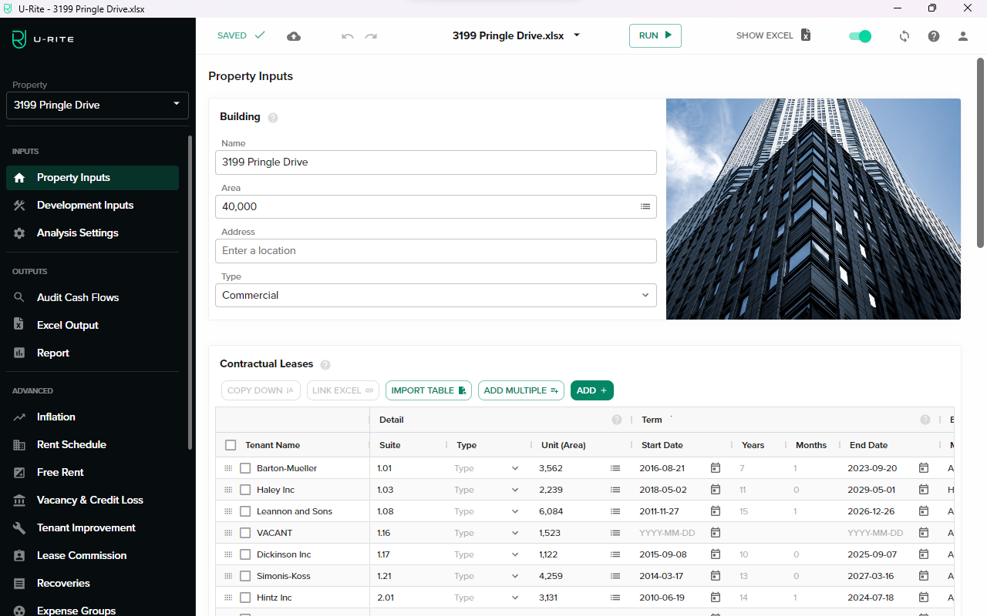This screenshot has height=616, width=987.
Task: Click the Address location input field
Action: pos(436,251)
